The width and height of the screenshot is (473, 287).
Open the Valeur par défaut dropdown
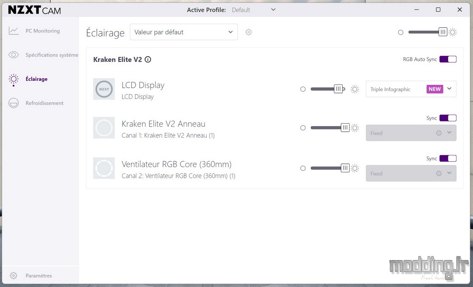[184, 32]
